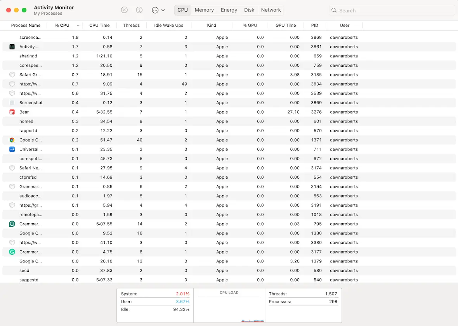Click System 2.01% value
Viewport: 458px width, 326px height.
(x=182, y=294)
